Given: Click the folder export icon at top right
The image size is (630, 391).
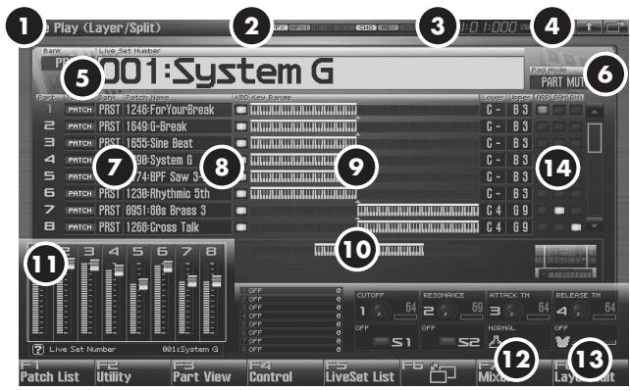Looking at the screenshot, I should point(615,27).
